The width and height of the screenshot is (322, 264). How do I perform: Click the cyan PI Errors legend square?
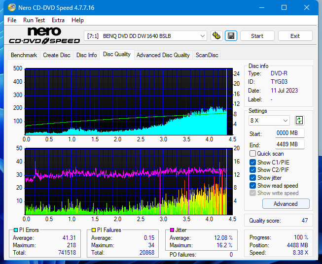[16, 230]
